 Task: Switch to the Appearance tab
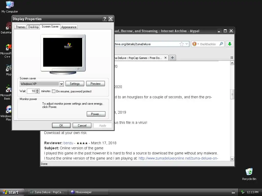tap(69, 27)
